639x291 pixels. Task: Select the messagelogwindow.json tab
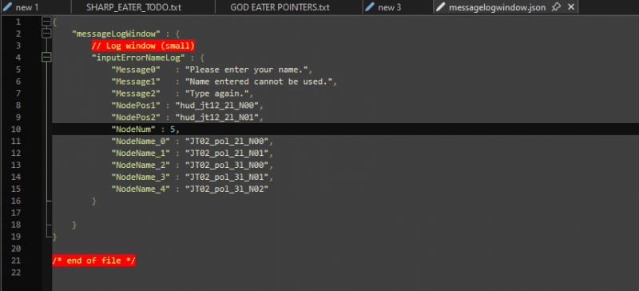(497, 7)
